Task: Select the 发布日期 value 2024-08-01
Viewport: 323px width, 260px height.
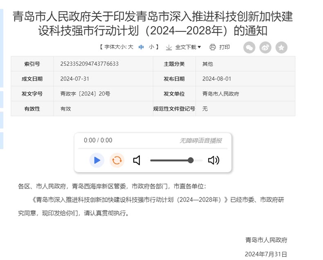Action: coord(217,79)
